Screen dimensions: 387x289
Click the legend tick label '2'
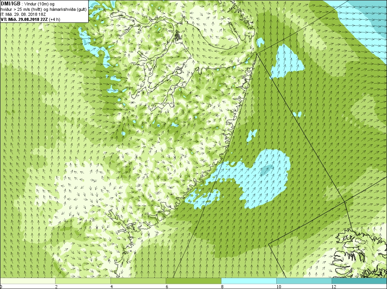(57, 287)
